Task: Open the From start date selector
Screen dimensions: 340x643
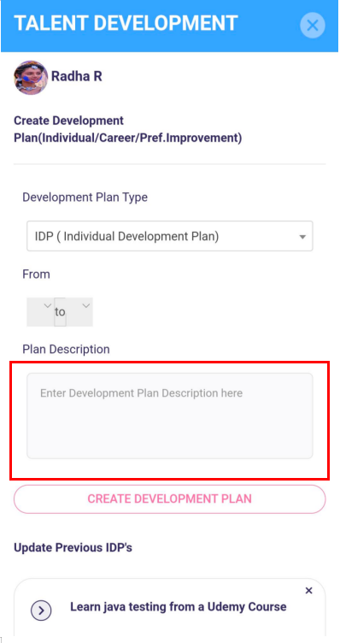Action: pyautogui.click(x=40, y=311)
